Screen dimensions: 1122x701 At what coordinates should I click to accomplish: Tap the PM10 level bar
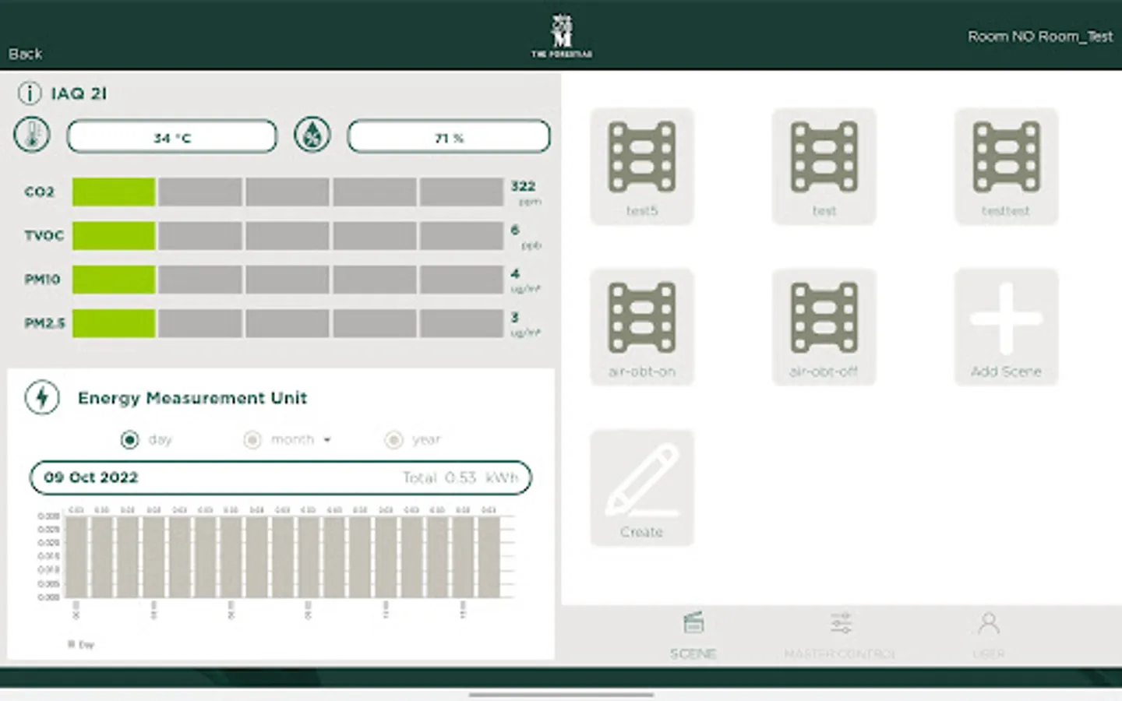[288, 279]
